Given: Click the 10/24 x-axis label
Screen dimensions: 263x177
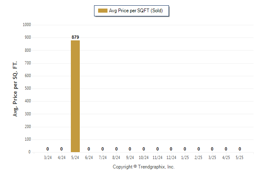Looking at the screenshot, I should pyautogui.click(x=144, y=157).
